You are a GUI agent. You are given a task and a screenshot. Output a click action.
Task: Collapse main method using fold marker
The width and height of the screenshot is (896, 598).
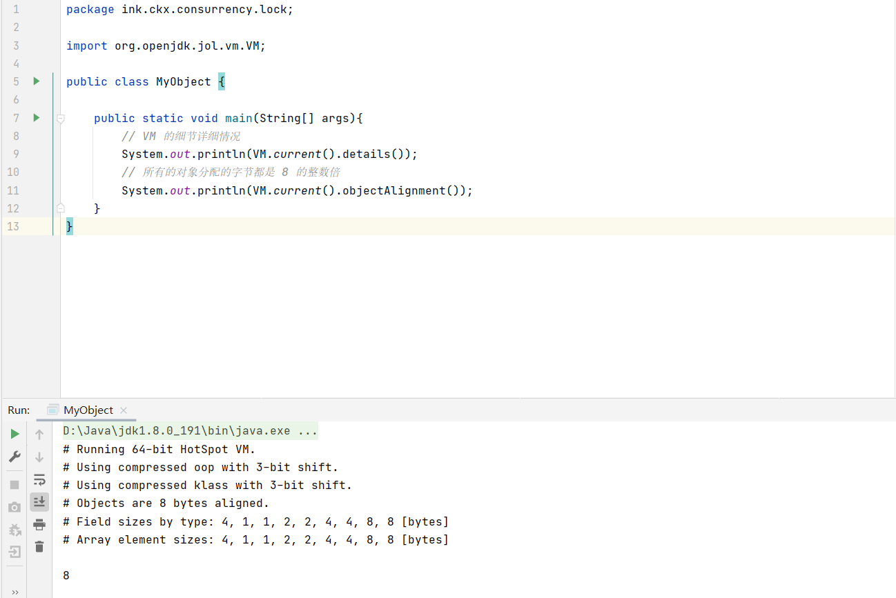[61, 119]
